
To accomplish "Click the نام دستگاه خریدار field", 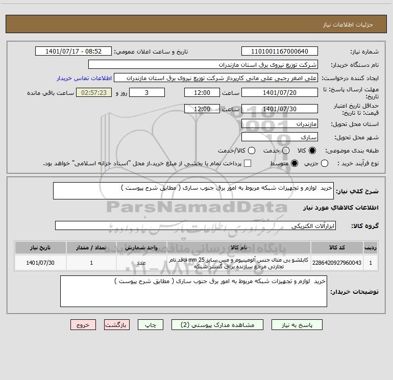I will [x=203, y=65].
